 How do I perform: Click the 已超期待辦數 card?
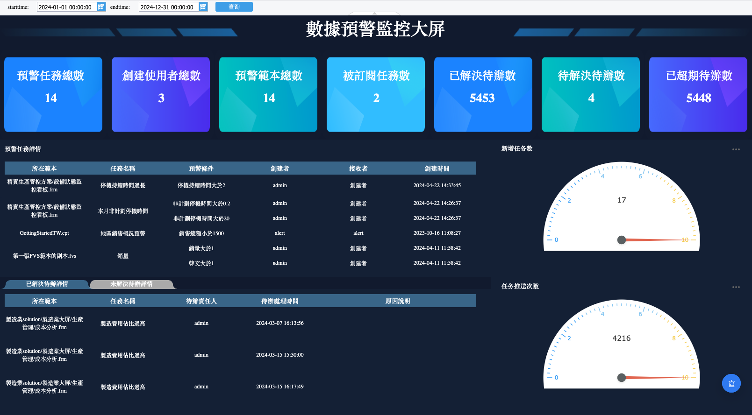pos(698,94)
